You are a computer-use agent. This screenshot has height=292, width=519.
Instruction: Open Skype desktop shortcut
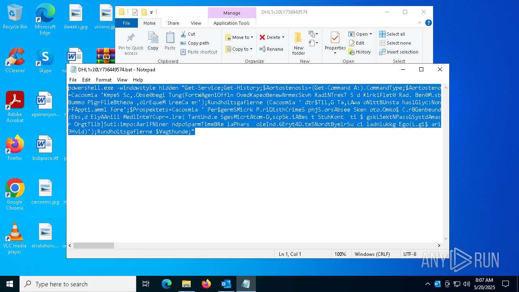45,61
